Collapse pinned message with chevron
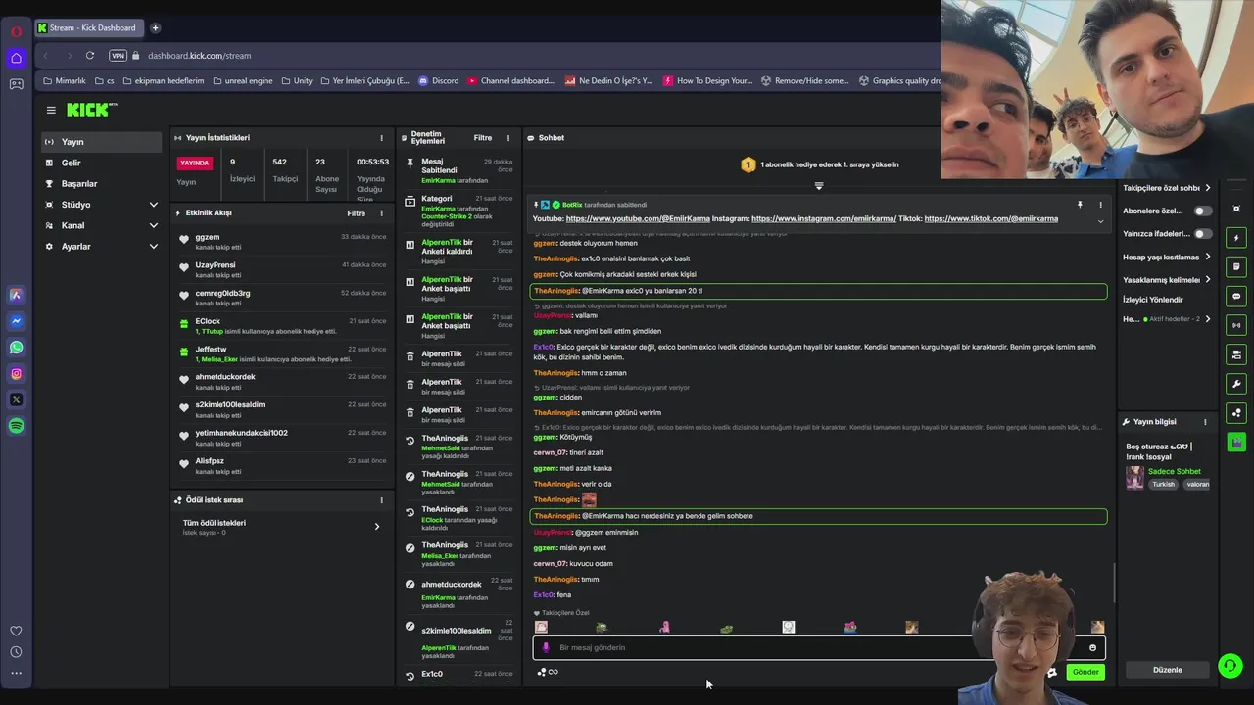The image size is (1254, 705). [1100, 221]
